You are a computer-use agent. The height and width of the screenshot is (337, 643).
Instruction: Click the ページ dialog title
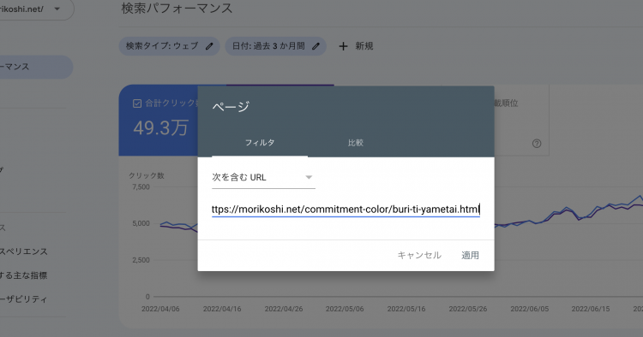pyautogui.click(x=231, y=106)
